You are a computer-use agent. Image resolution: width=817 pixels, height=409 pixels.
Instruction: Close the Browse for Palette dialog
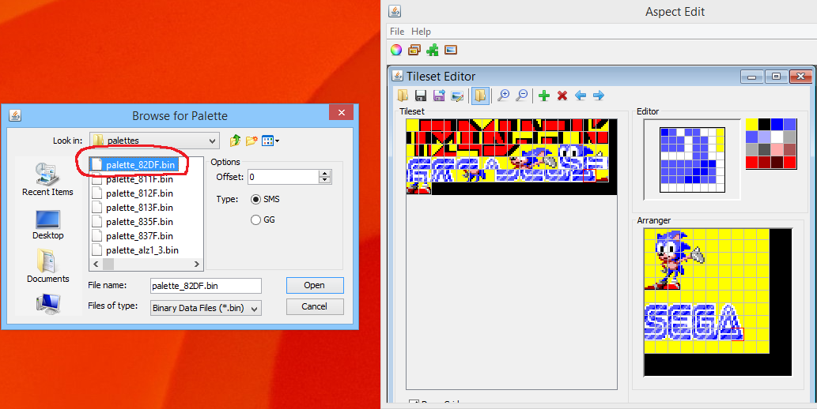(x=342, y=112)
